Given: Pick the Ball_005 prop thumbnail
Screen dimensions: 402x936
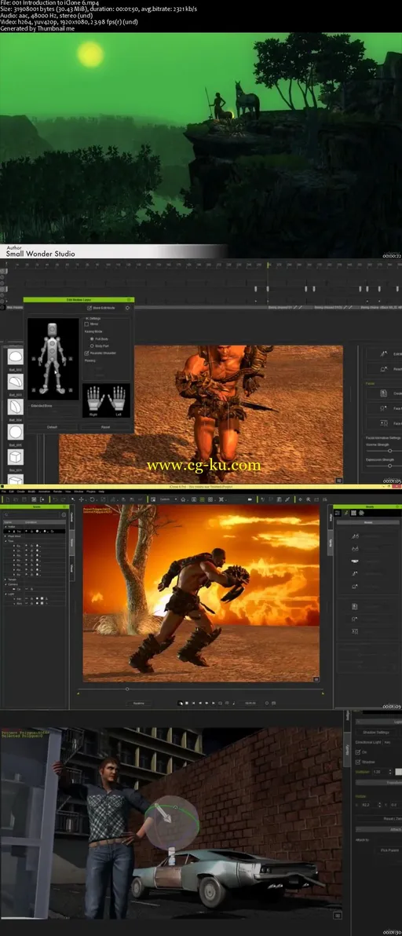Looking at the screenshot, I should click(16, 432).
